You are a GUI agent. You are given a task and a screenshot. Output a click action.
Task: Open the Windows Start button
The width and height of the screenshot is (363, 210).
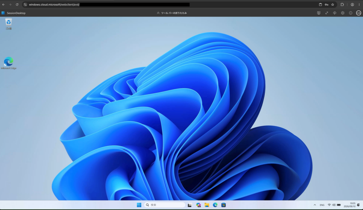pyautogui.click(x=139, y=205)
